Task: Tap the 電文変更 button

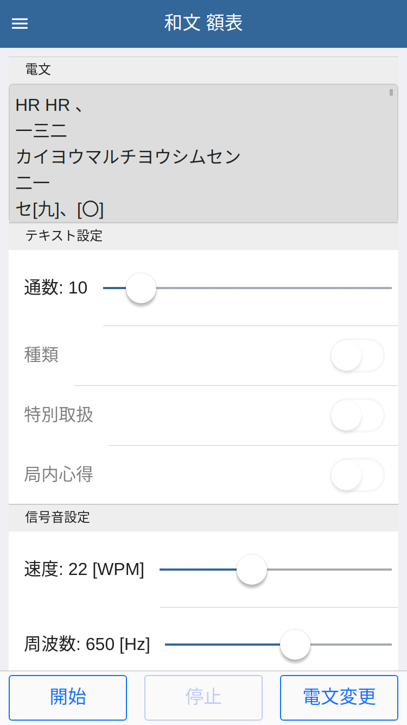Action: 339,697
